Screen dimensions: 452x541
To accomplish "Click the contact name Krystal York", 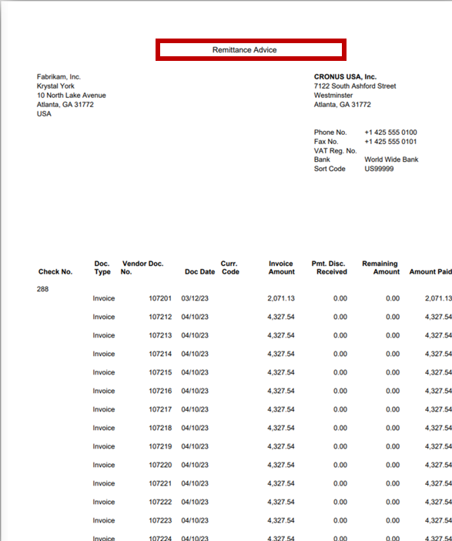I will tap(55, 86).
